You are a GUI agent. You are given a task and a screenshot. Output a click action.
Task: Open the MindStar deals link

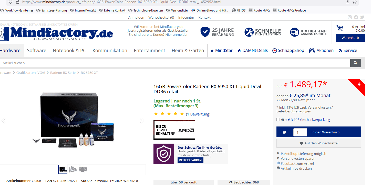221,50
